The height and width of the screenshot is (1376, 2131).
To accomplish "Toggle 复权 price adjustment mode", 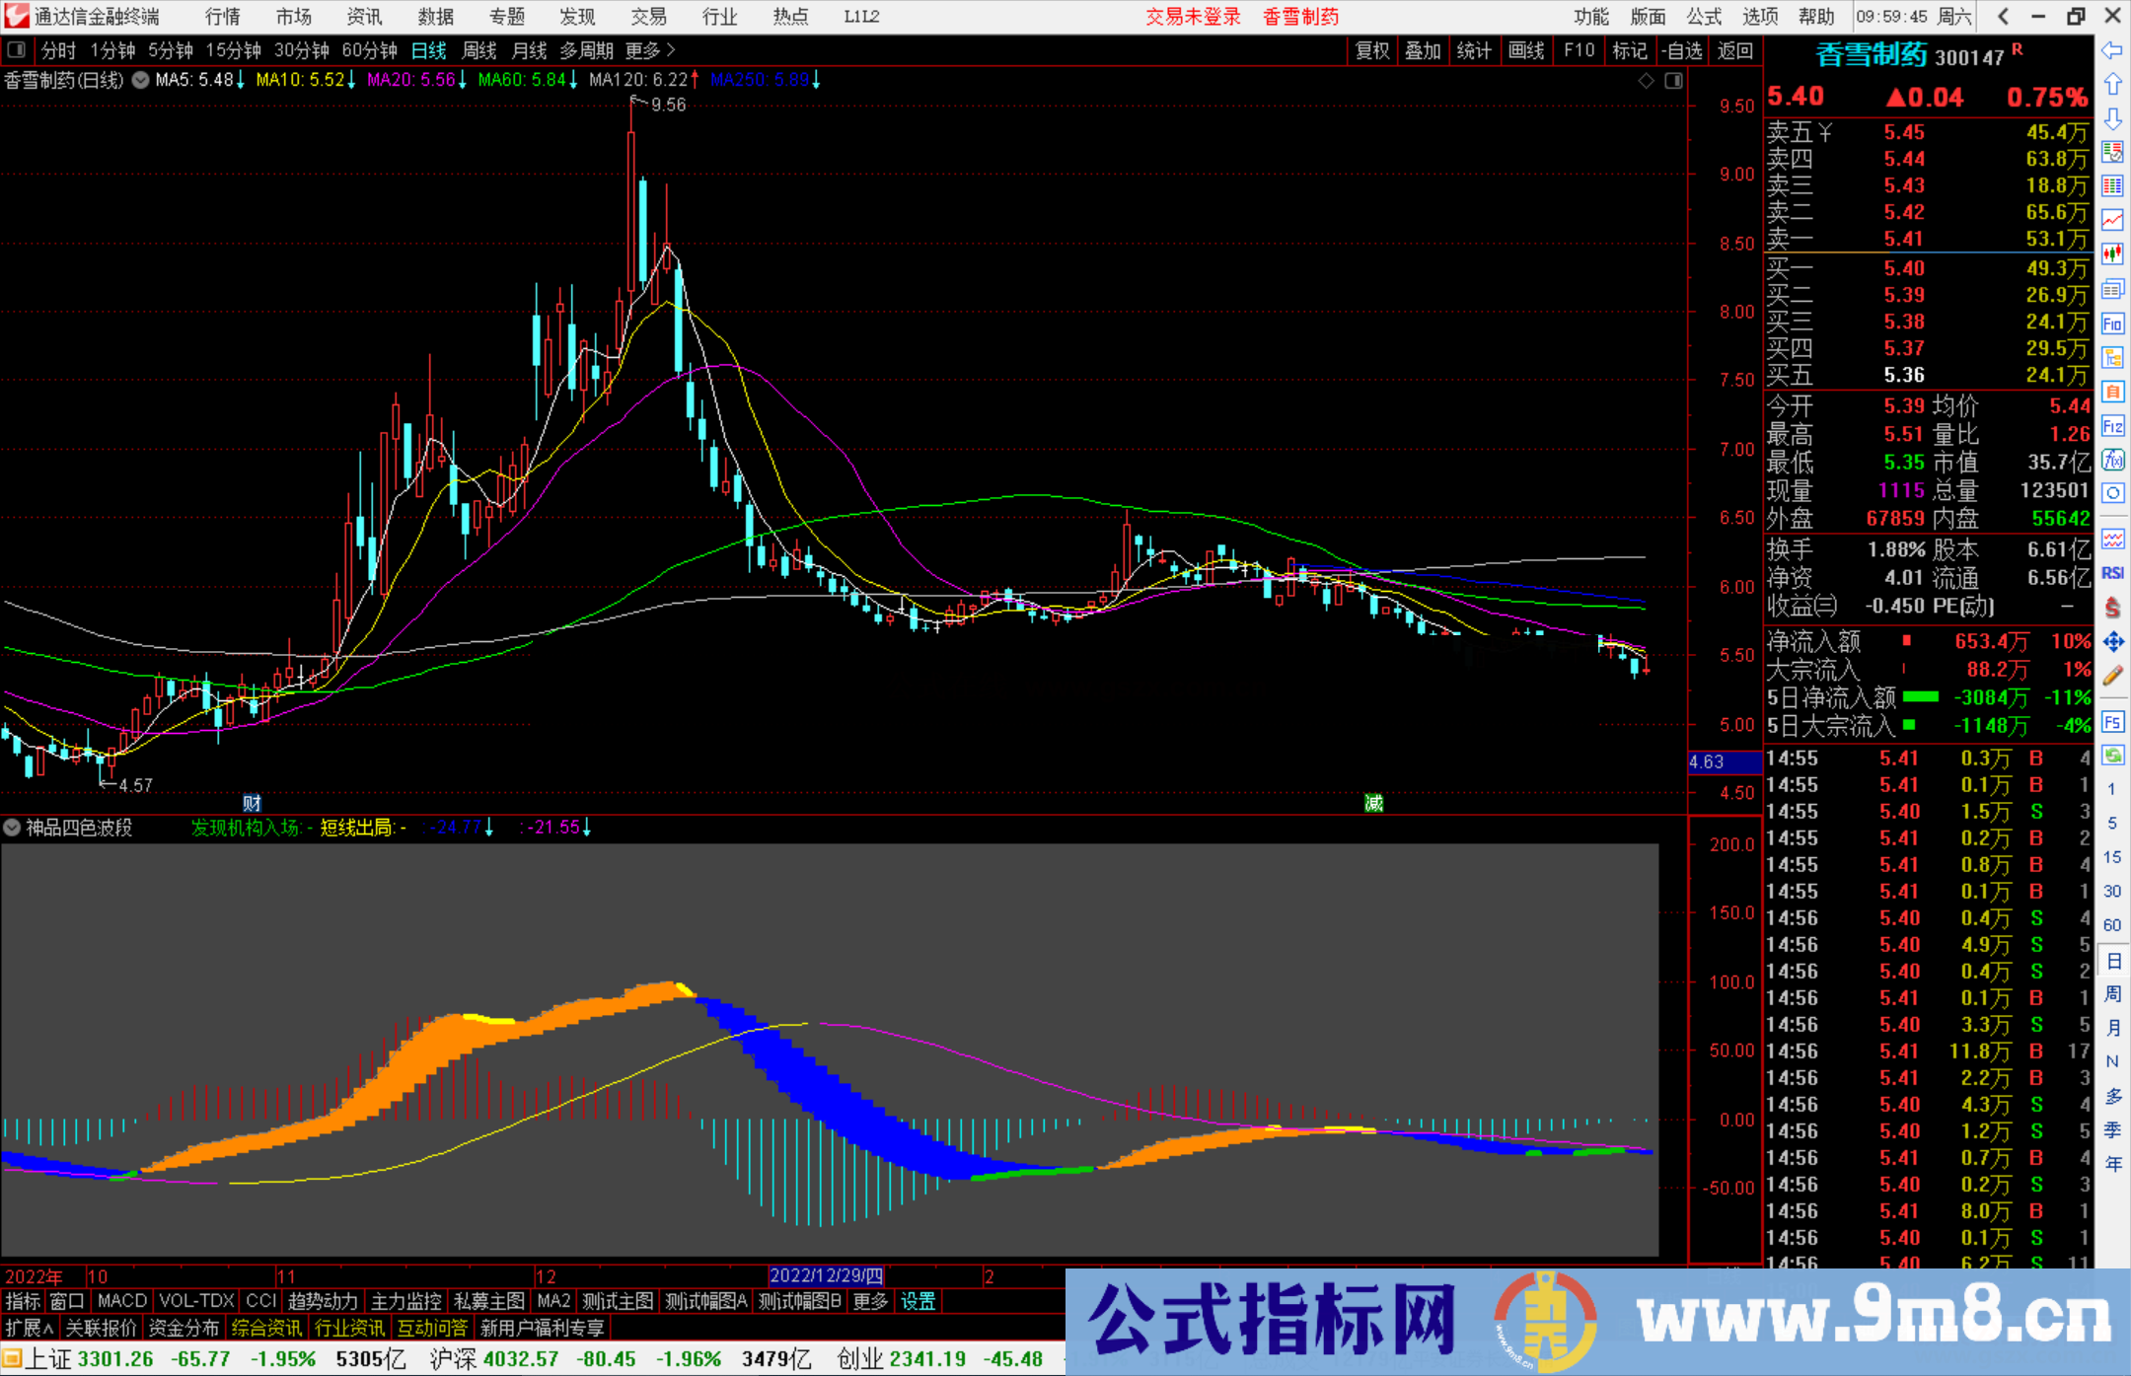I will point(1371,49).
